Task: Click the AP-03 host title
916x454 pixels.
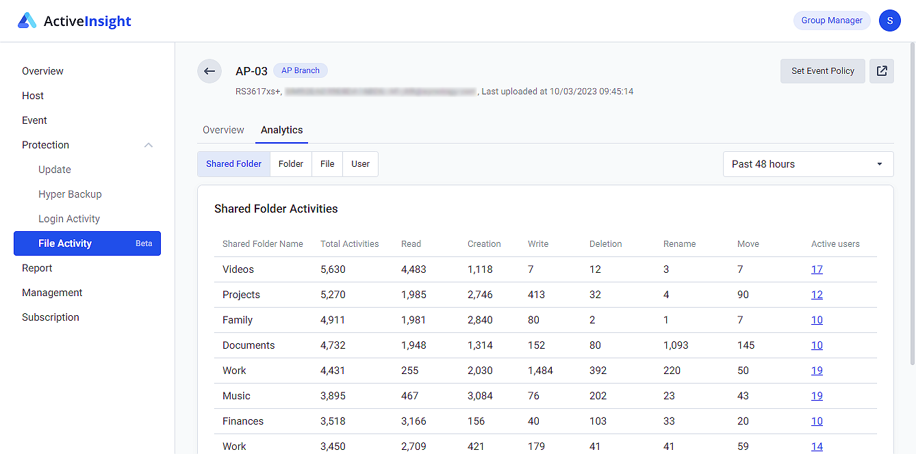Action: 251,70
